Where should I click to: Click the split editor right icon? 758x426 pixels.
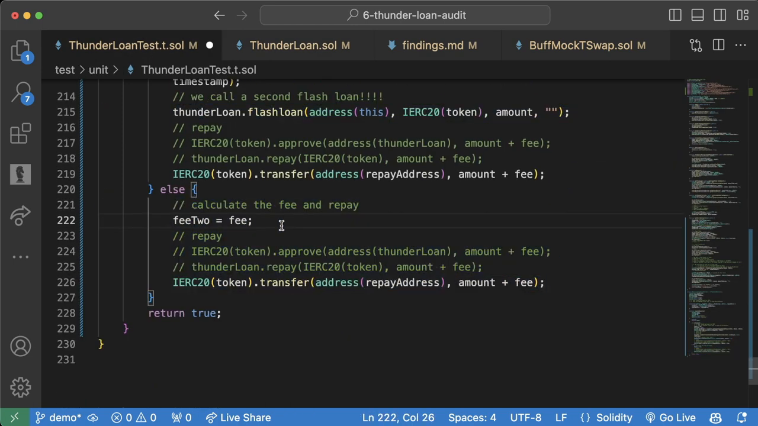(718, 46)
